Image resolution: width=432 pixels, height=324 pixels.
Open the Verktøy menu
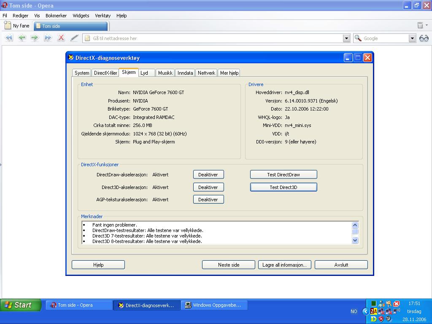(x=103, y=16)
